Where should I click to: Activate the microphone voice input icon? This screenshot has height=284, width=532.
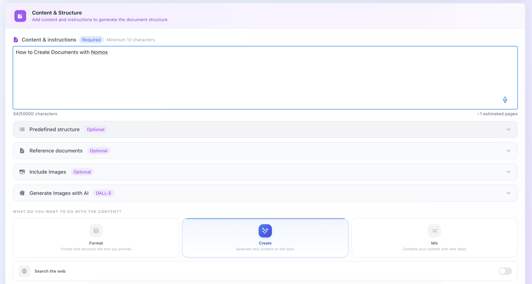click(x=505, y=100)
